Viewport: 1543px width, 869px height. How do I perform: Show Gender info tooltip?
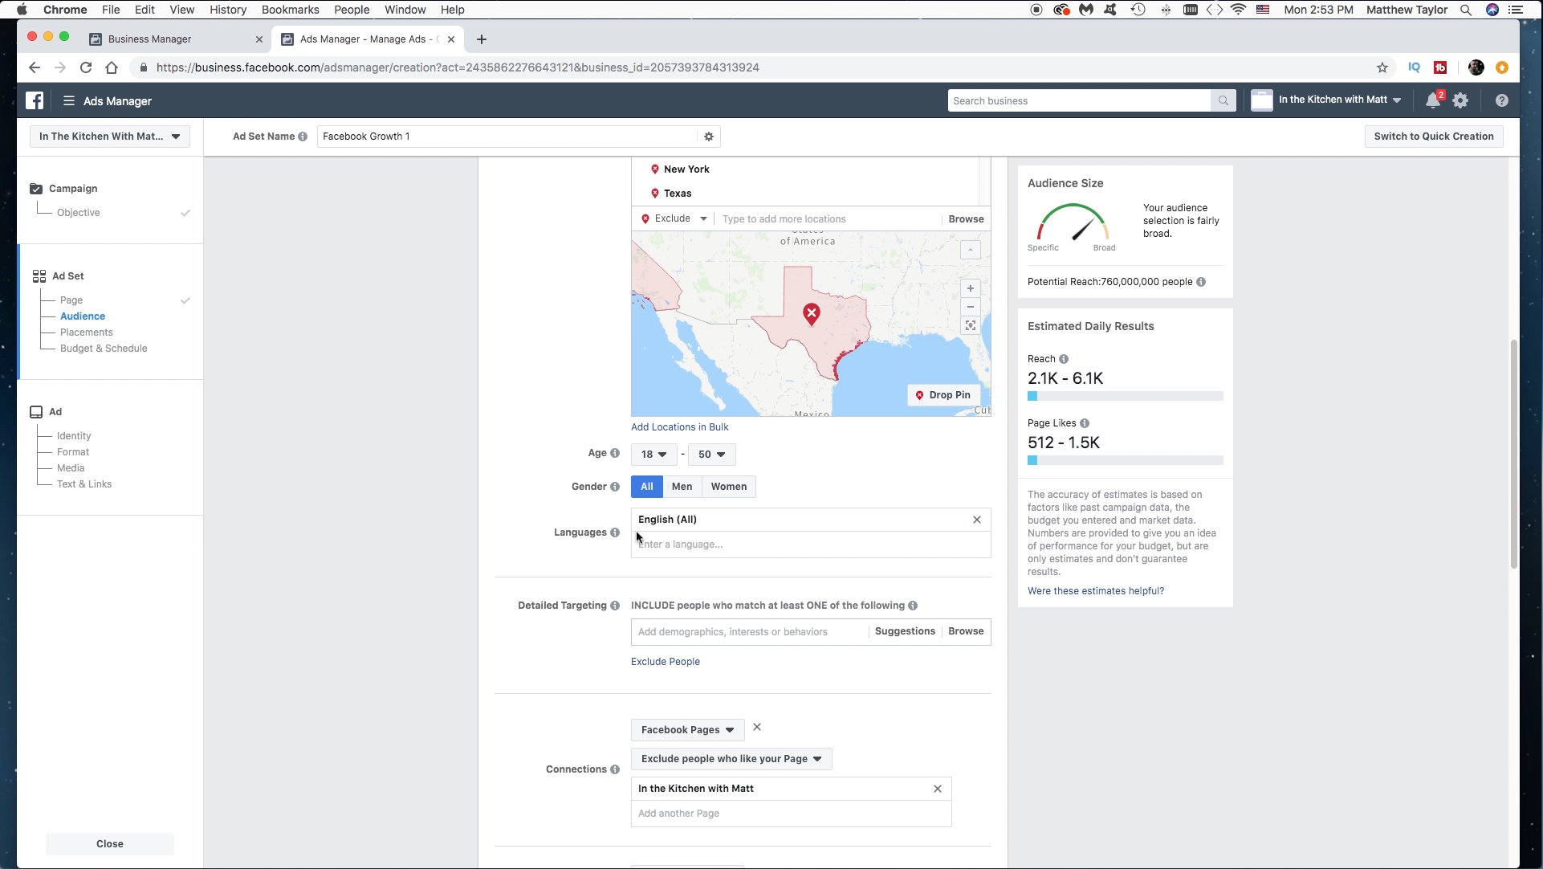coord(615,487)
